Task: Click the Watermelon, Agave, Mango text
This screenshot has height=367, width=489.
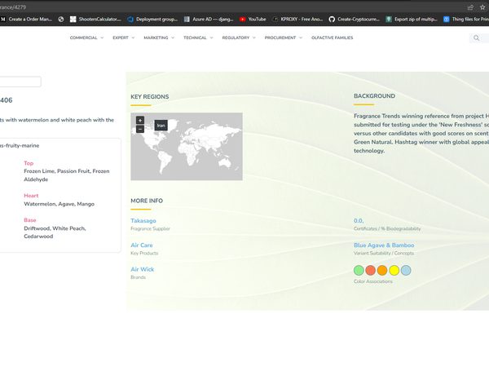Action: (59, 204)
